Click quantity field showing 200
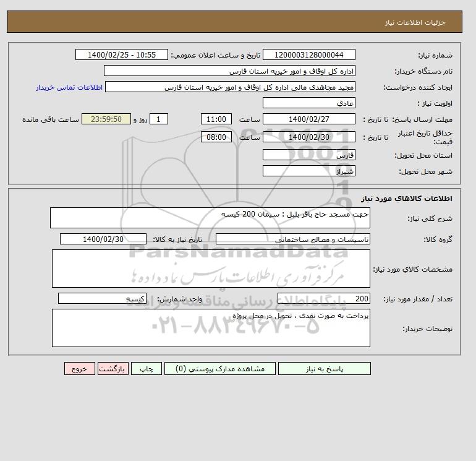The height and width of the screenshot is (461, 476). tap(323, 299)
